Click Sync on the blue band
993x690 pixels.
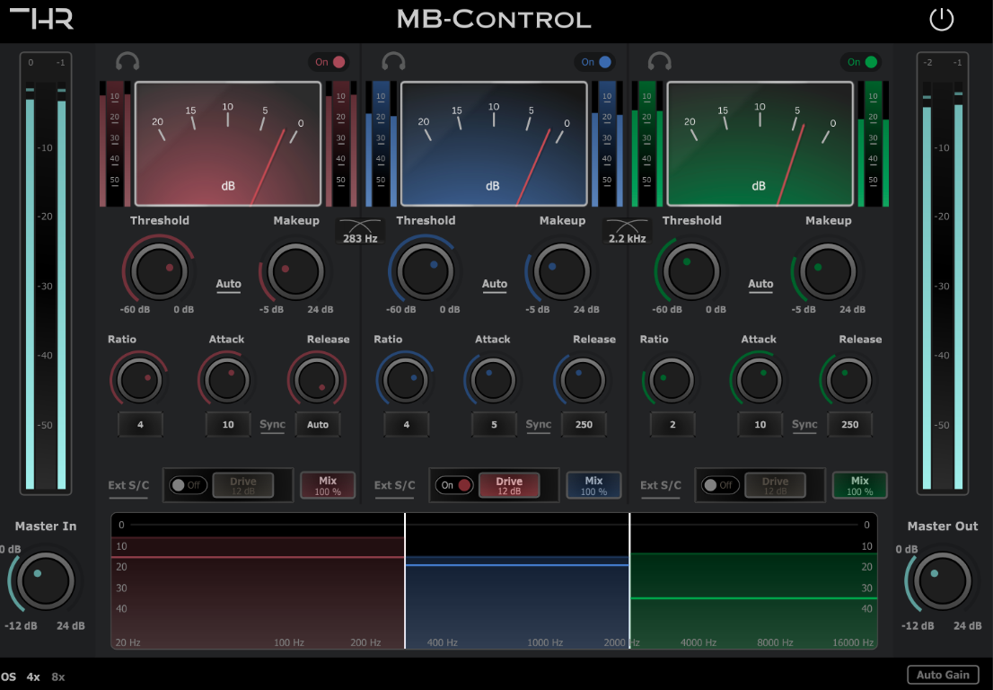[539, 425]
